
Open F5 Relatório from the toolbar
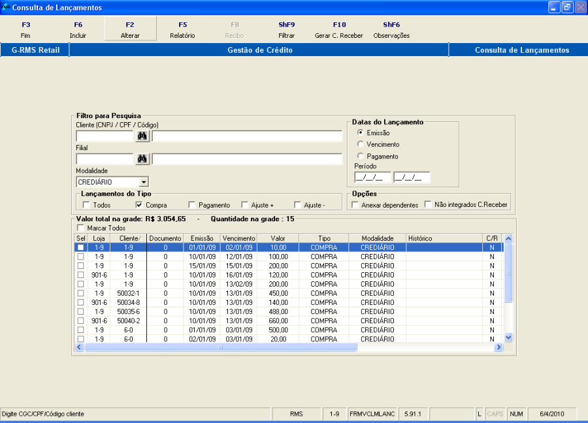(182, 29)
